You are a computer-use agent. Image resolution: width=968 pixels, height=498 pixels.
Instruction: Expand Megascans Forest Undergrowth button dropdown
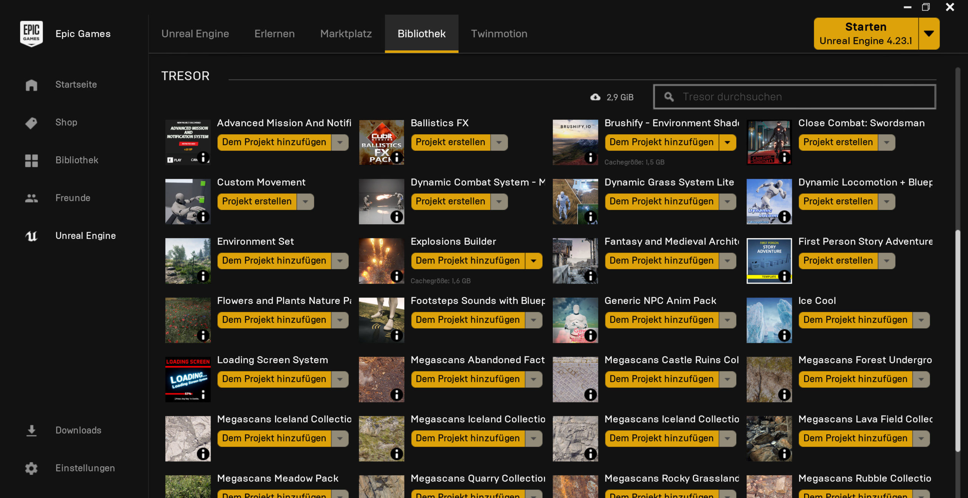tap(921, 379)
